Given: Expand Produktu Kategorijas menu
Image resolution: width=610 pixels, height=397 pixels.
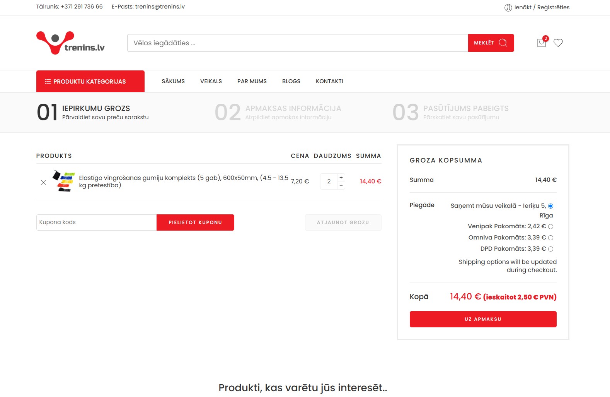Looking at the screenshot, I should 90,81.
